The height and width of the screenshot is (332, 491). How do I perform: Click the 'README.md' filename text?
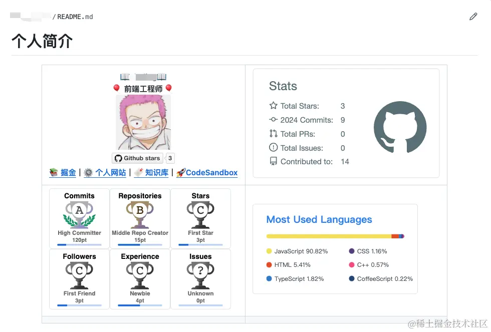tap(75, 17)
